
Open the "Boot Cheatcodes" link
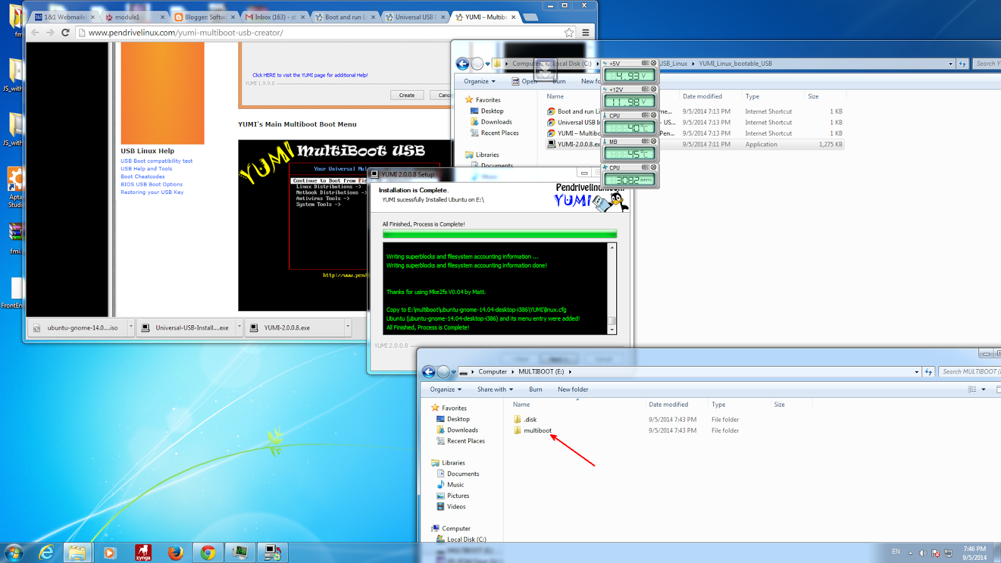[143, 176]
